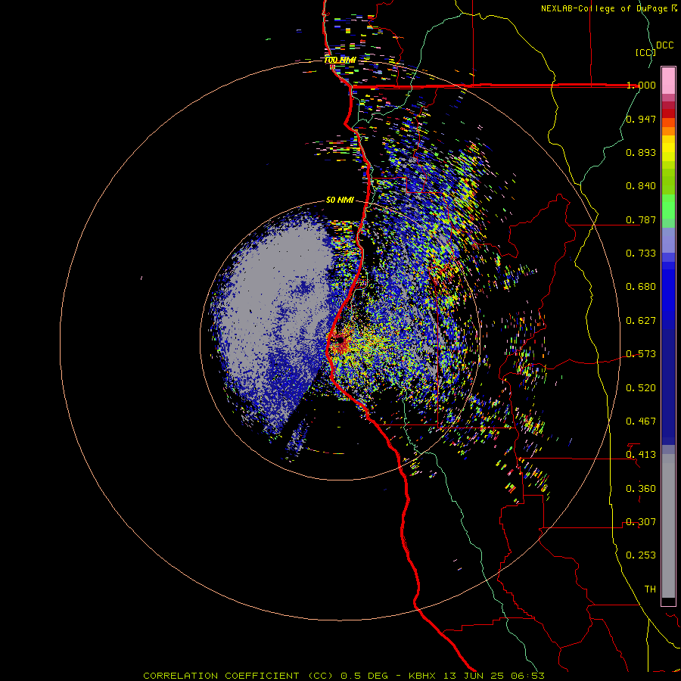This screenshot has width=681, height=681.
Task: Click the 0.360 color scale label
Action: (x=641, y=489)
